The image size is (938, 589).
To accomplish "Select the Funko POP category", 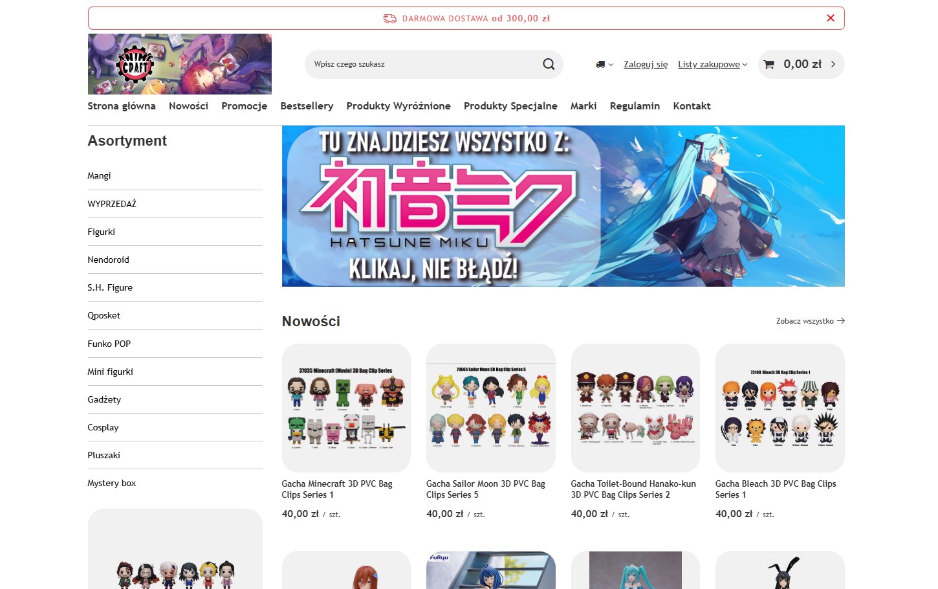I will click(109, 344).
